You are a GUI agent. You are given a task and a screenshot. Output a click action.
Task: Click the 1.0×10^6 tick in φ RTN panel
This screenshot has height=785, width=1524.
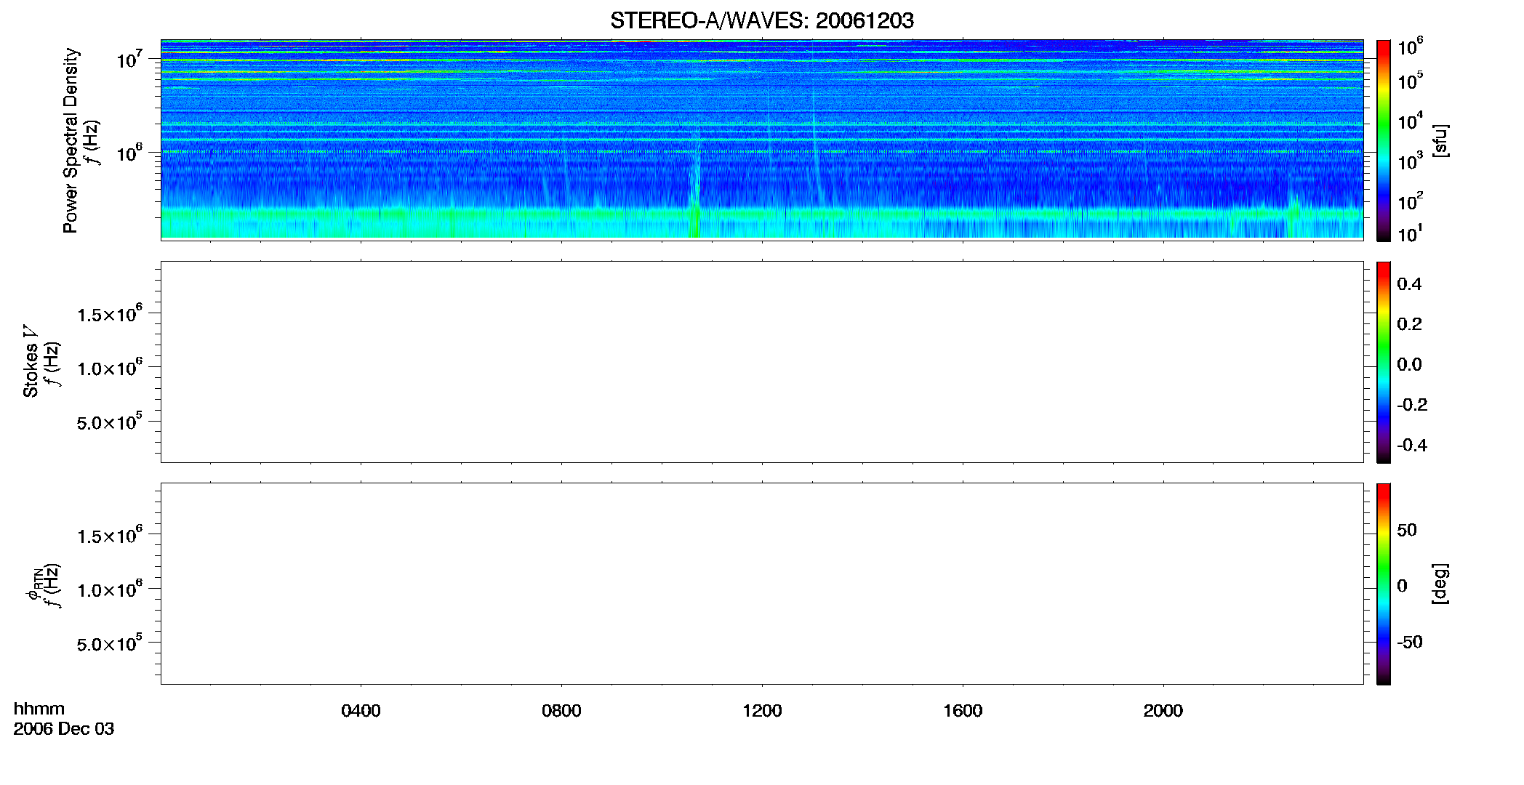click(110, 589)
